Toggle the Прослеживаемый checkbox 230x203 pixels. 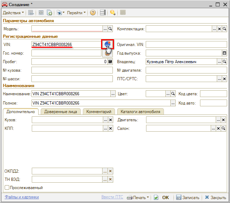tap(7, 188)
